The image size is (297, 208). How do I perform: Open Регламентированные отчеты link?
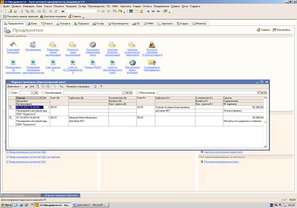pos(221,162)
